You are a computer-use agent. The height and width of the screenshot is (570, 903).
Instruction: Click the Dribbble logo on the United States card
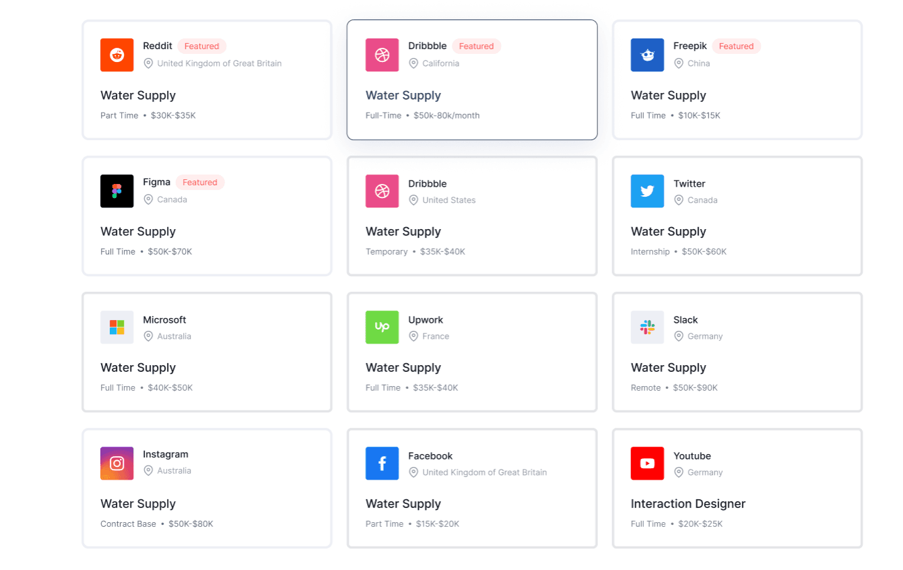point(382,191)
